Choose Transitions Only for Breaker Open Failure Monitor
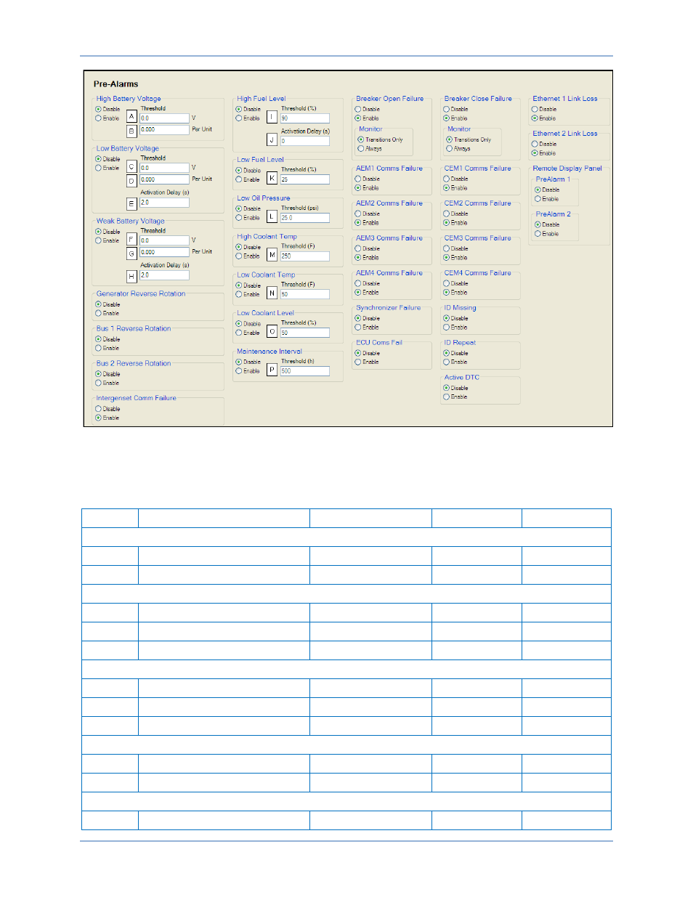Screen dimensions: 693x897 point(360,139)
